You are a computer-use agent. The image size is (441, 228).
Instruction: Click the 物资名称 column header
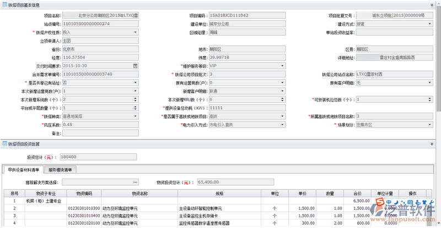(x=139, y=193)
